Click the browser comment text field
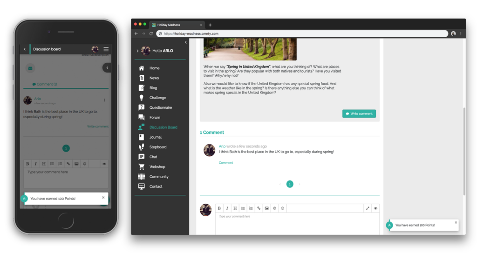The height and width of the screenshot is (253, 477). [x=297, y=224]
